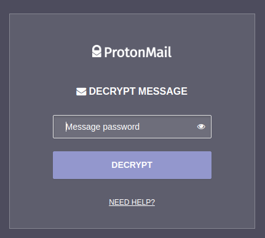This screenshot has height=238, width=265.
Task: Select the DECRYPT MESSAGE heading text
Action: click(138, 91)
